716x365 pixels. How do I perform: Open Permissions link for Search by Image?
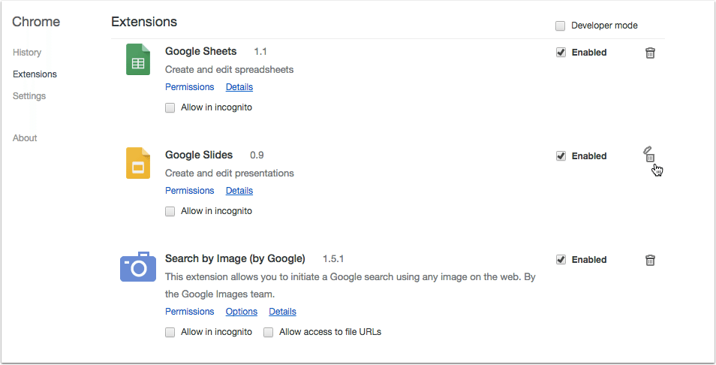point(189,312)
